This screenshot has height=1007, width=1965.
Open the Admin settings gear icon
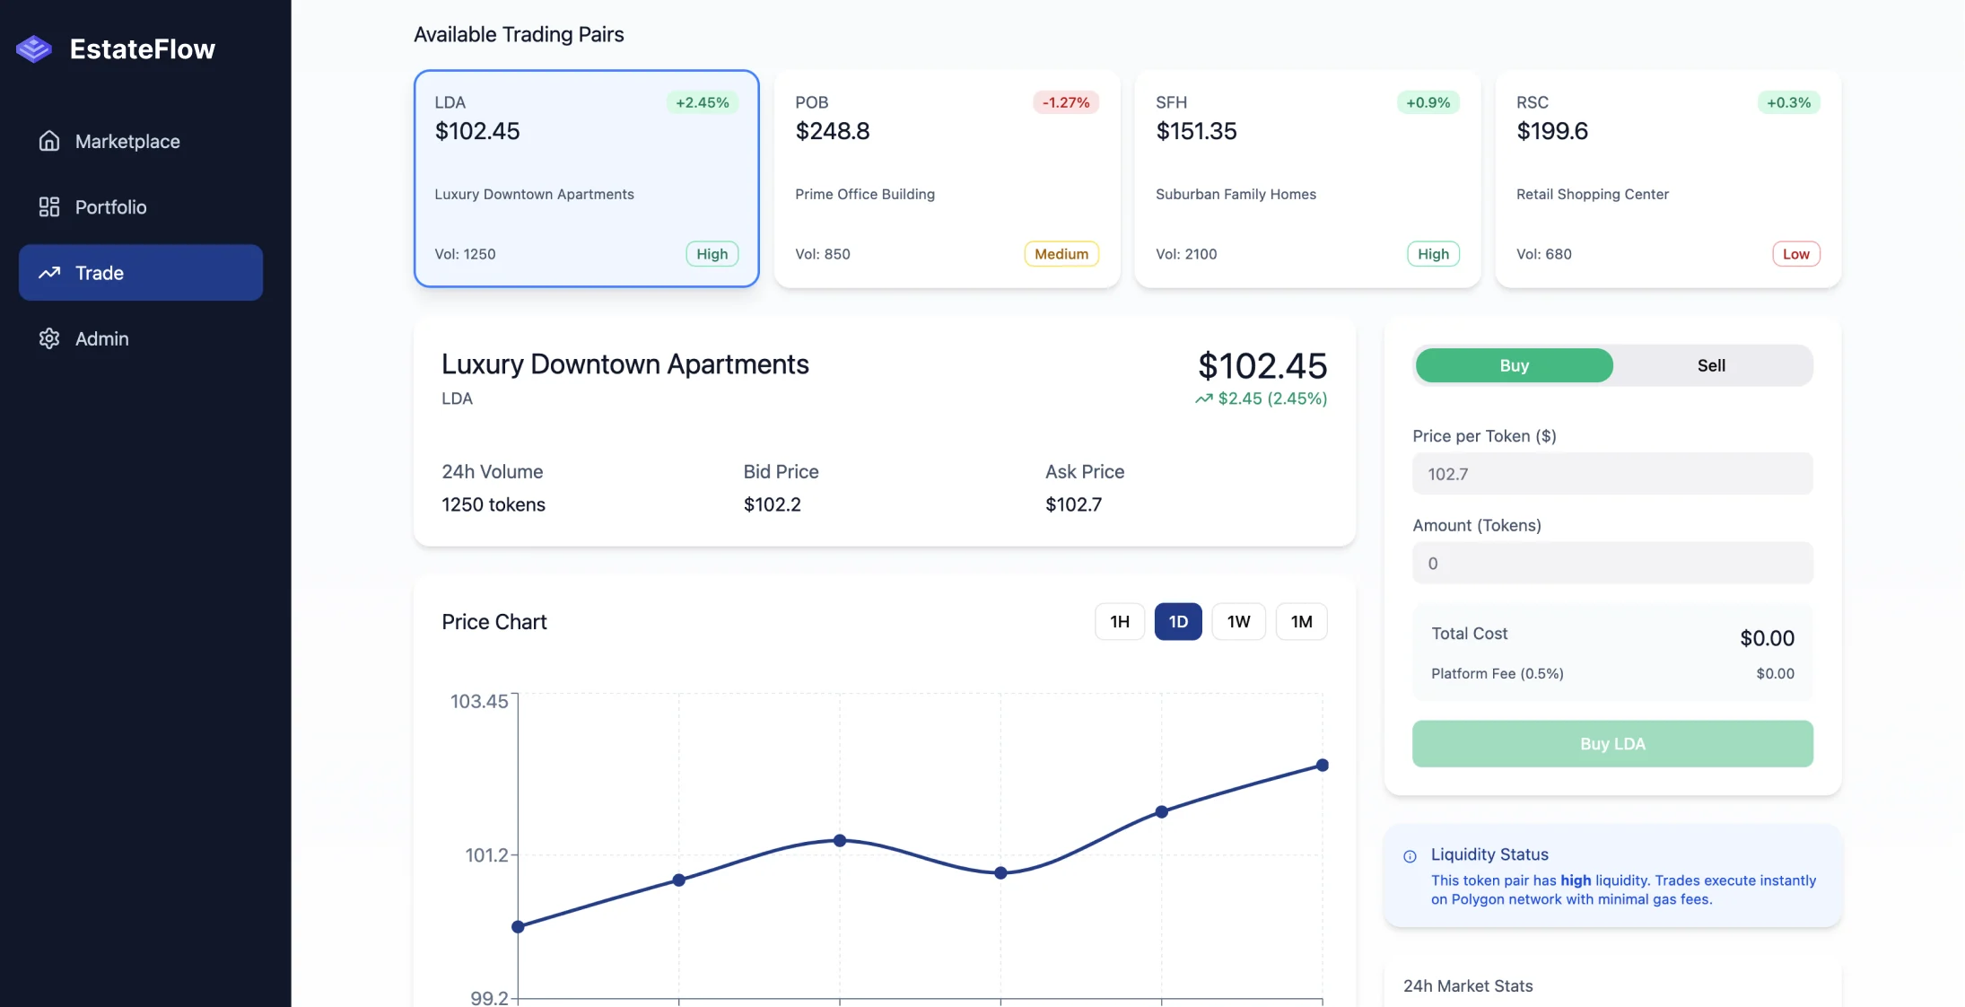[x=49, y=338]
